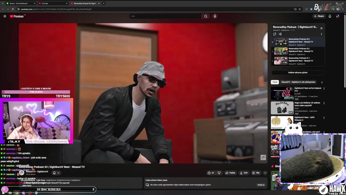
Task: Open the notifications bell in the YouTube header
Action: pos(330,16)
